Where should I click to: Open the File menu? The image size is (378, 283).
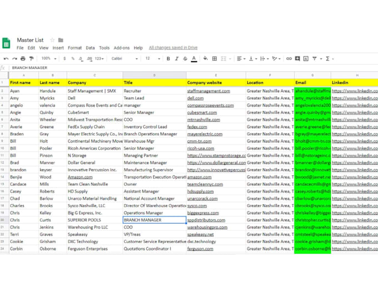click(20, 48)
